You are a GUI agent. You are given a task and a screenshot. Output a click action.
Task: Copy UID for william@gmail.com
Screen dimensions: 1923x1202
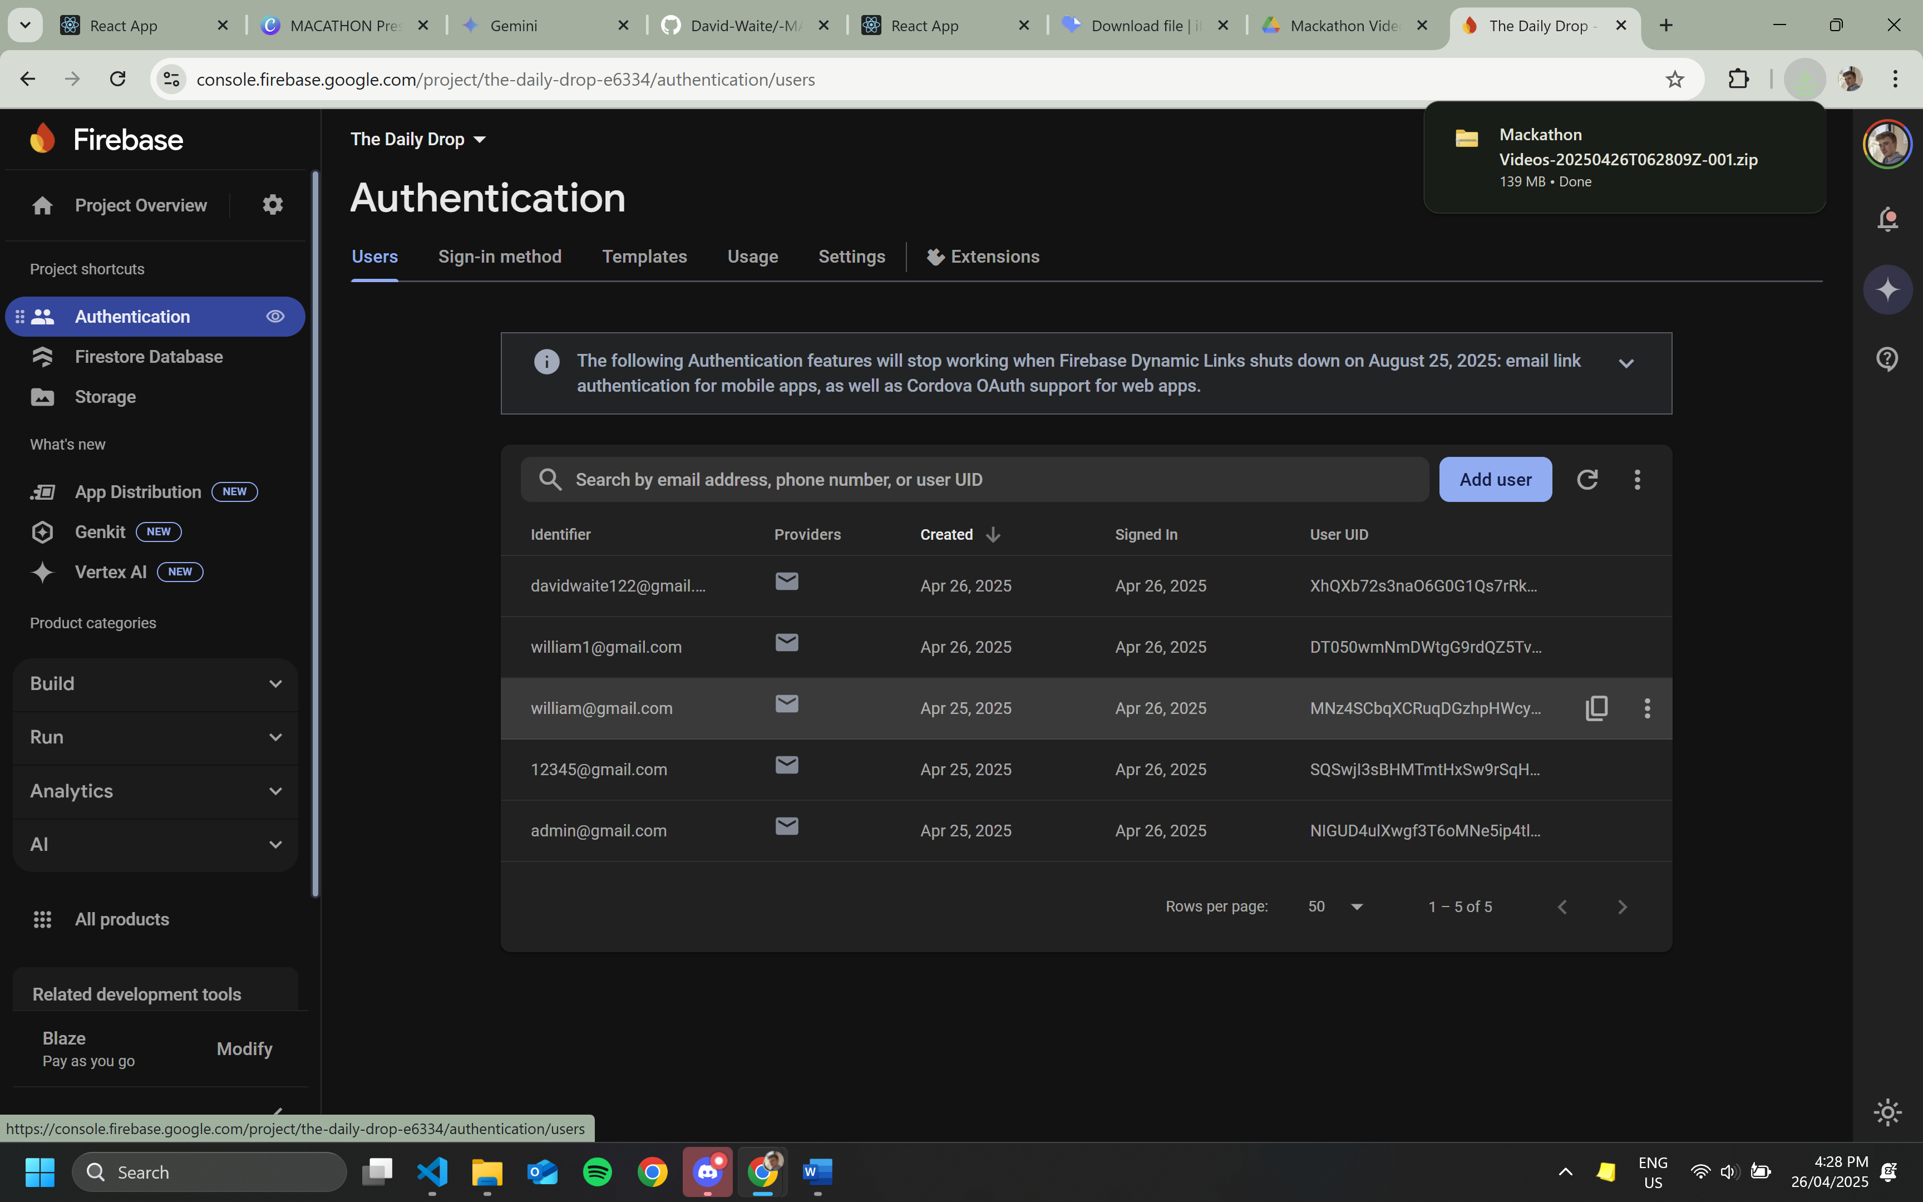pos(1596,708)
